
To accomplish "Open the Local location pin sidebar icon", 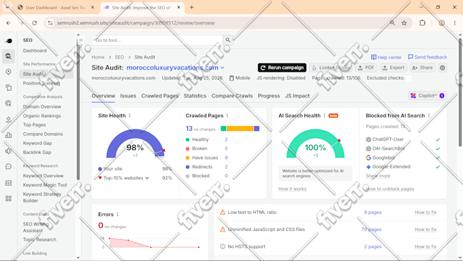I will pos(8,72).
